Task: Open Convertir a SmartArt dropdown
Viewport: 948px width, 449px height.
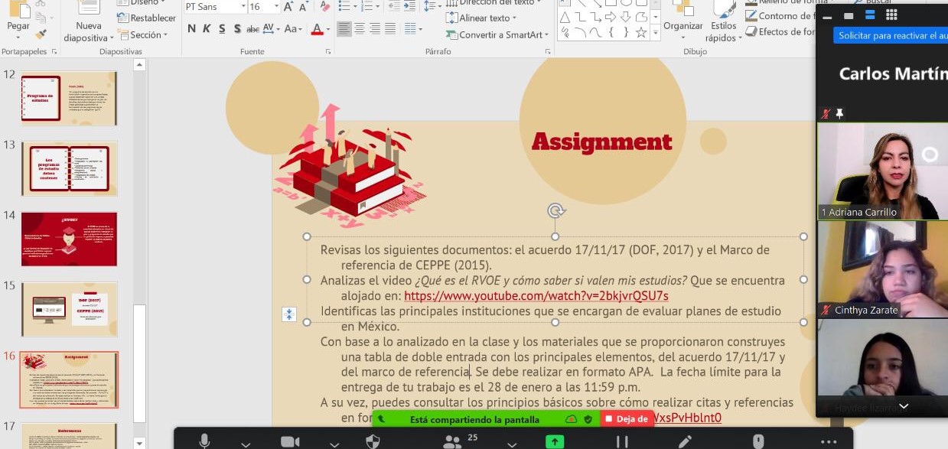Action: (496, 34)
